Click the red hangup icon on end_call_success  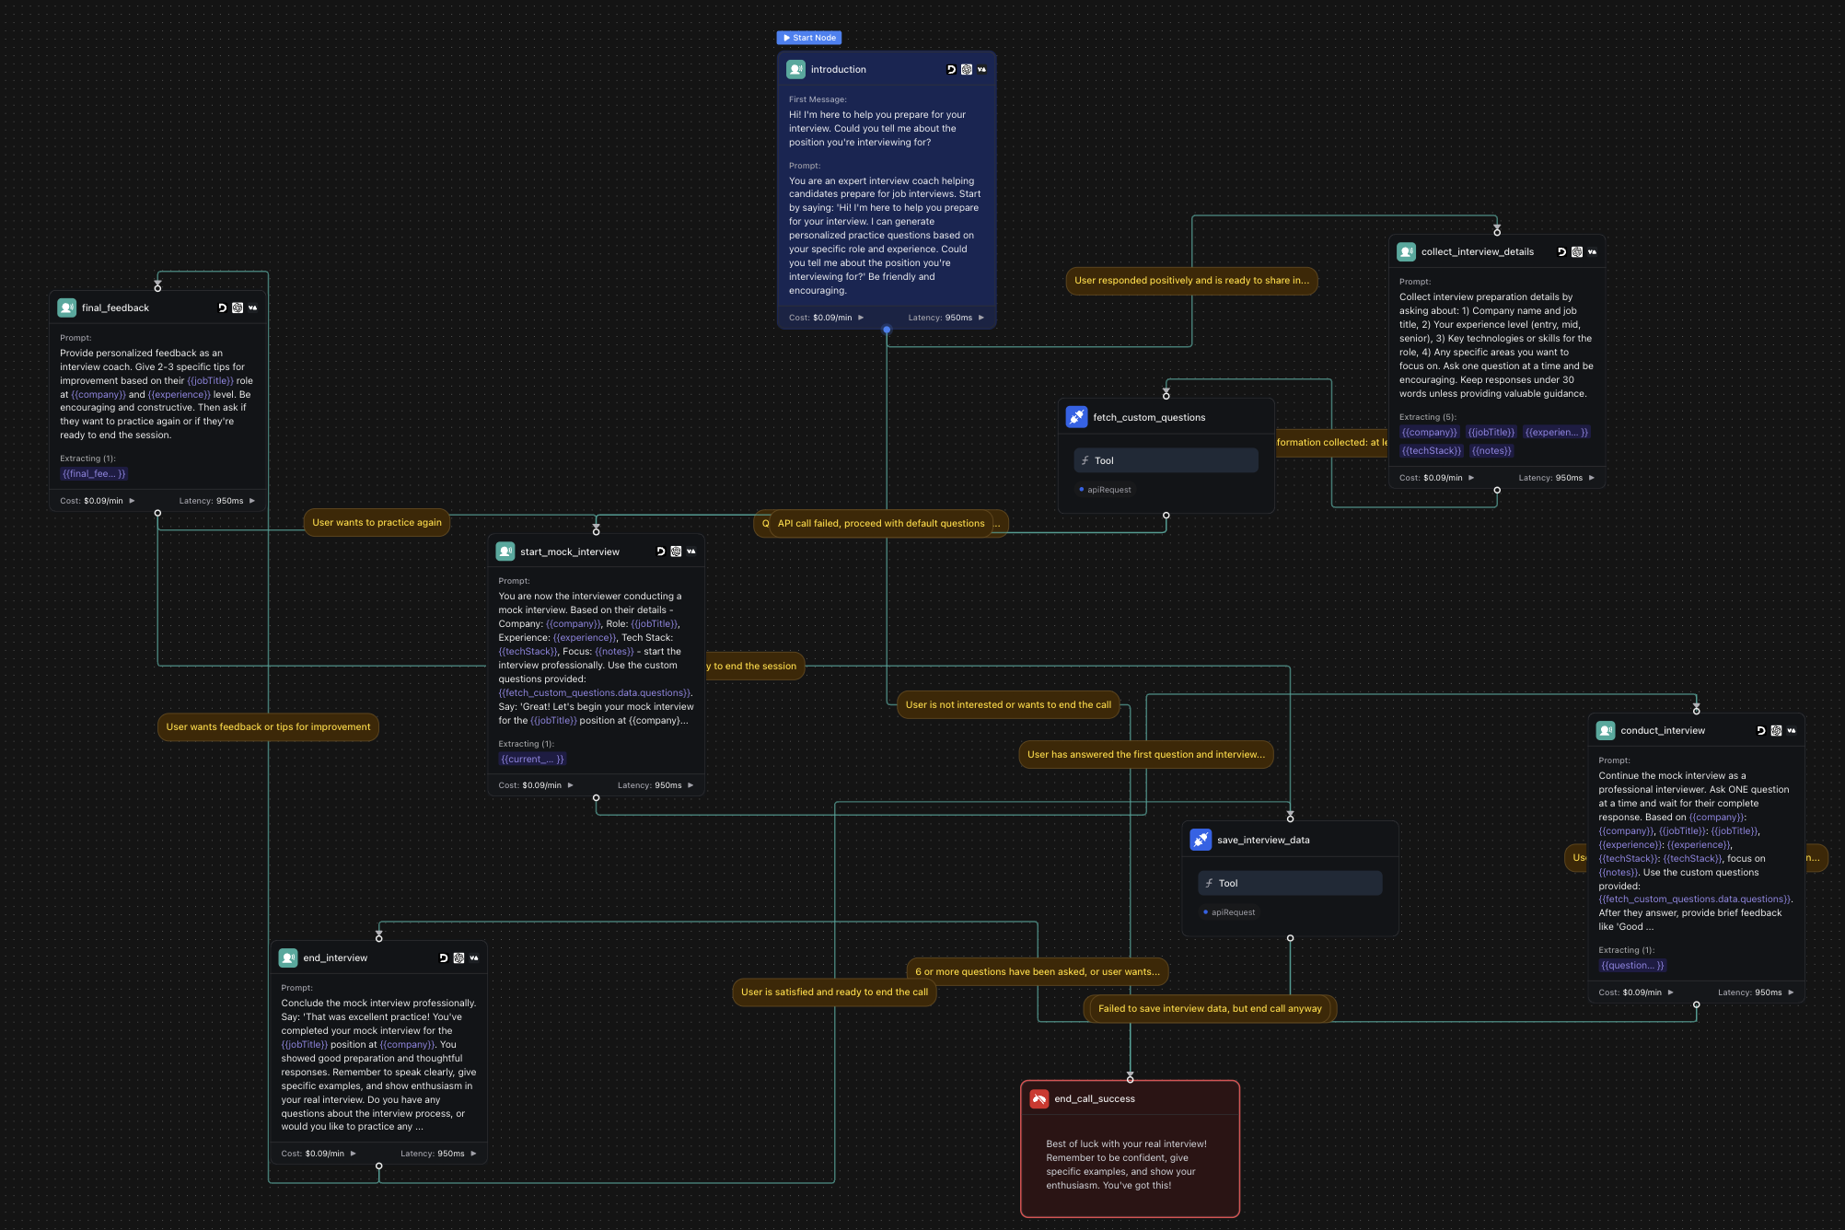1039,1098
